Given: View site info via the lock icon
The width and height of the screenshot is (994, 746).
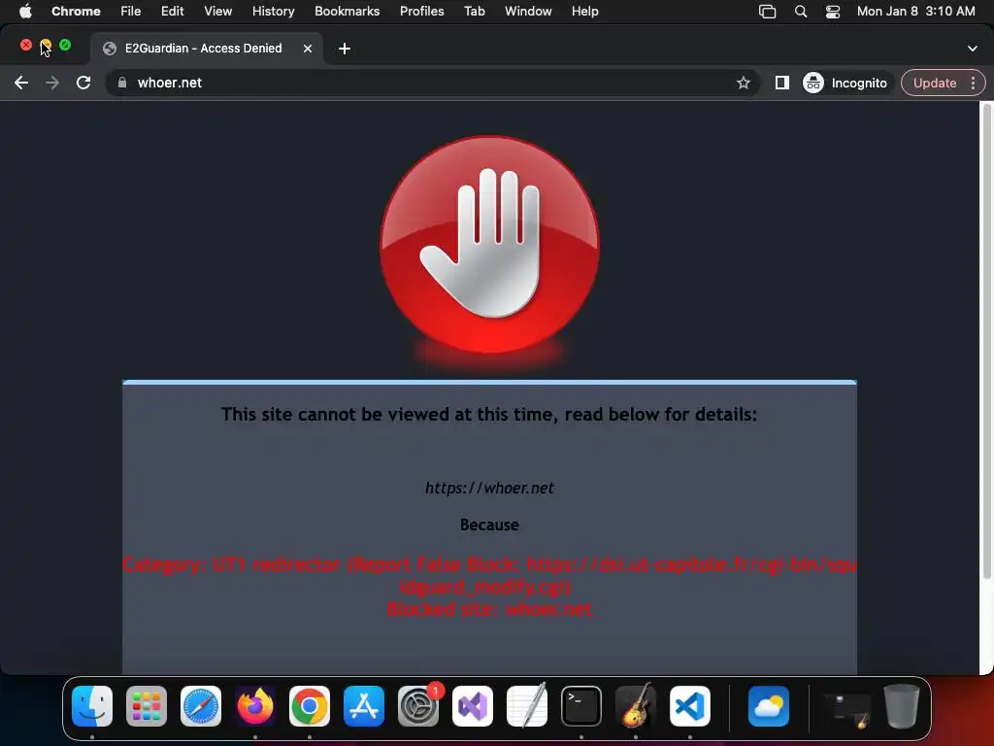Looking at the screenshot, I should click(122, 83).
